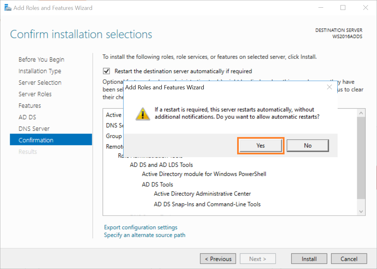Click the warning icon in the dialog
377x269 pixels.
[x=143, y=114]
